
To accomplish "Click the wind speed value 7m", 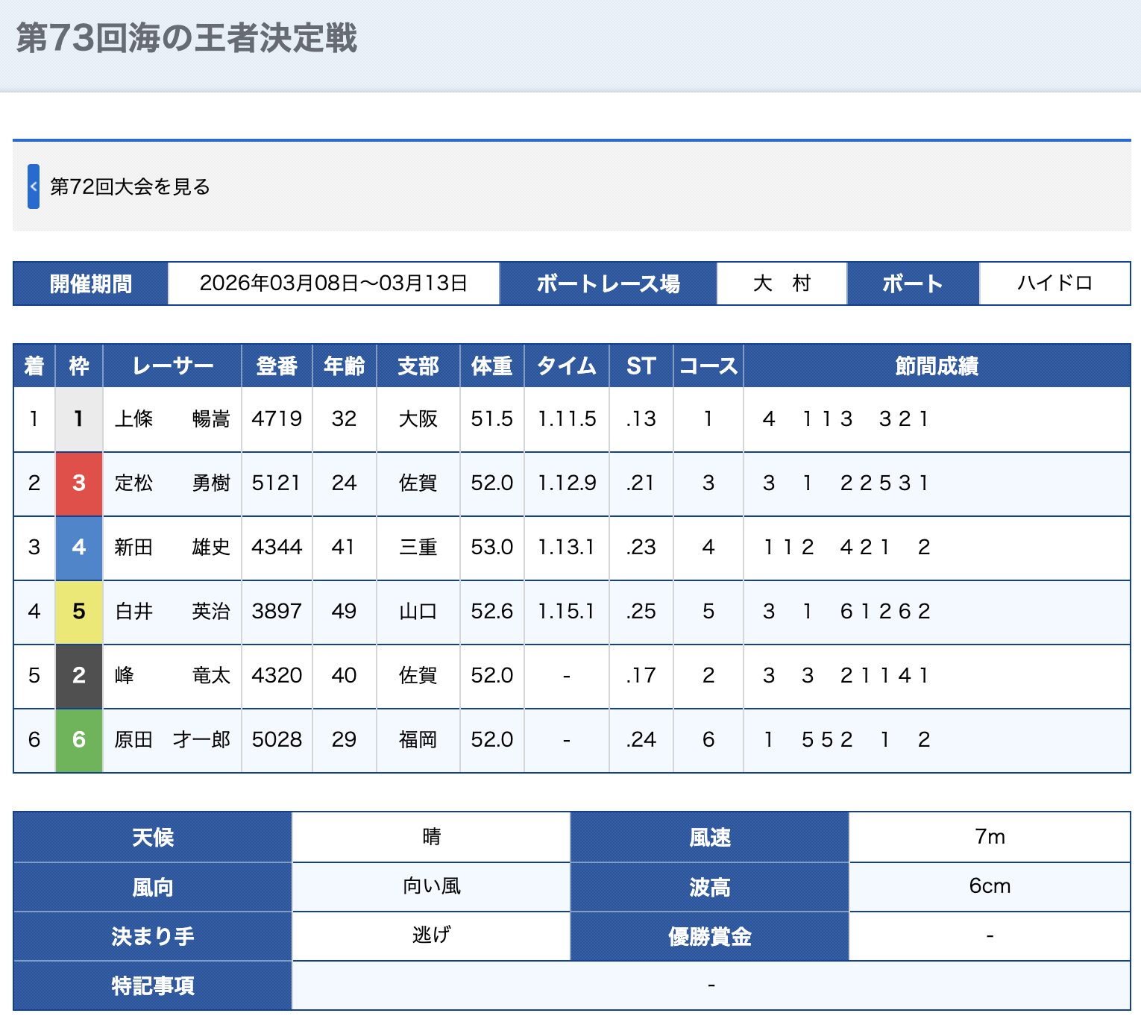I will pos(990,837).
